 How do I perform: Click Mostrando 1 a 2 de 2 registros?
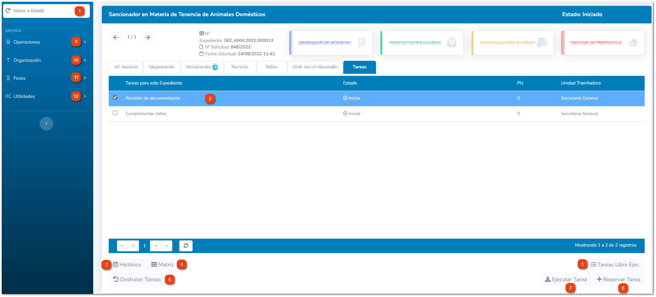(605, 245)
